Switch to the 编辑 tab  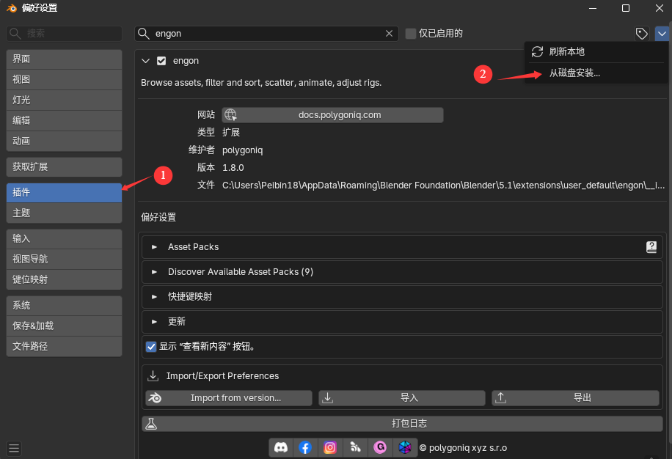tap(65, 121)
